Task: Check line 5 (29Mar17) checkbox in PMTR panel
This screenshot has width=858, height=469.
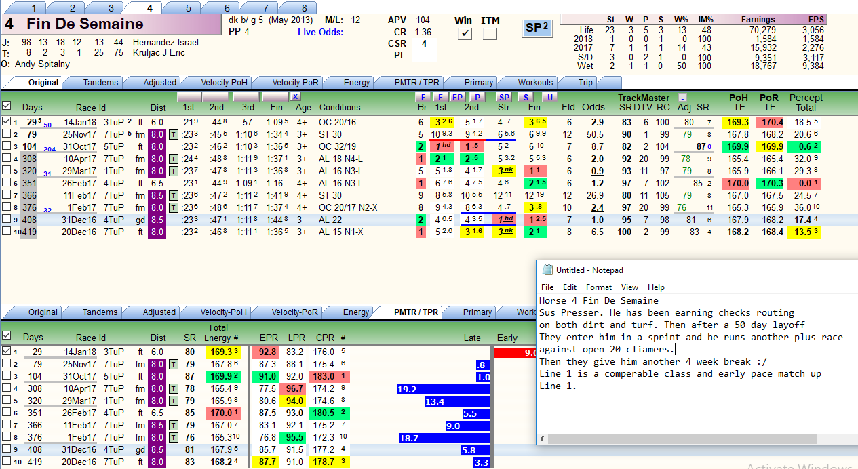Action: [6, 401]
